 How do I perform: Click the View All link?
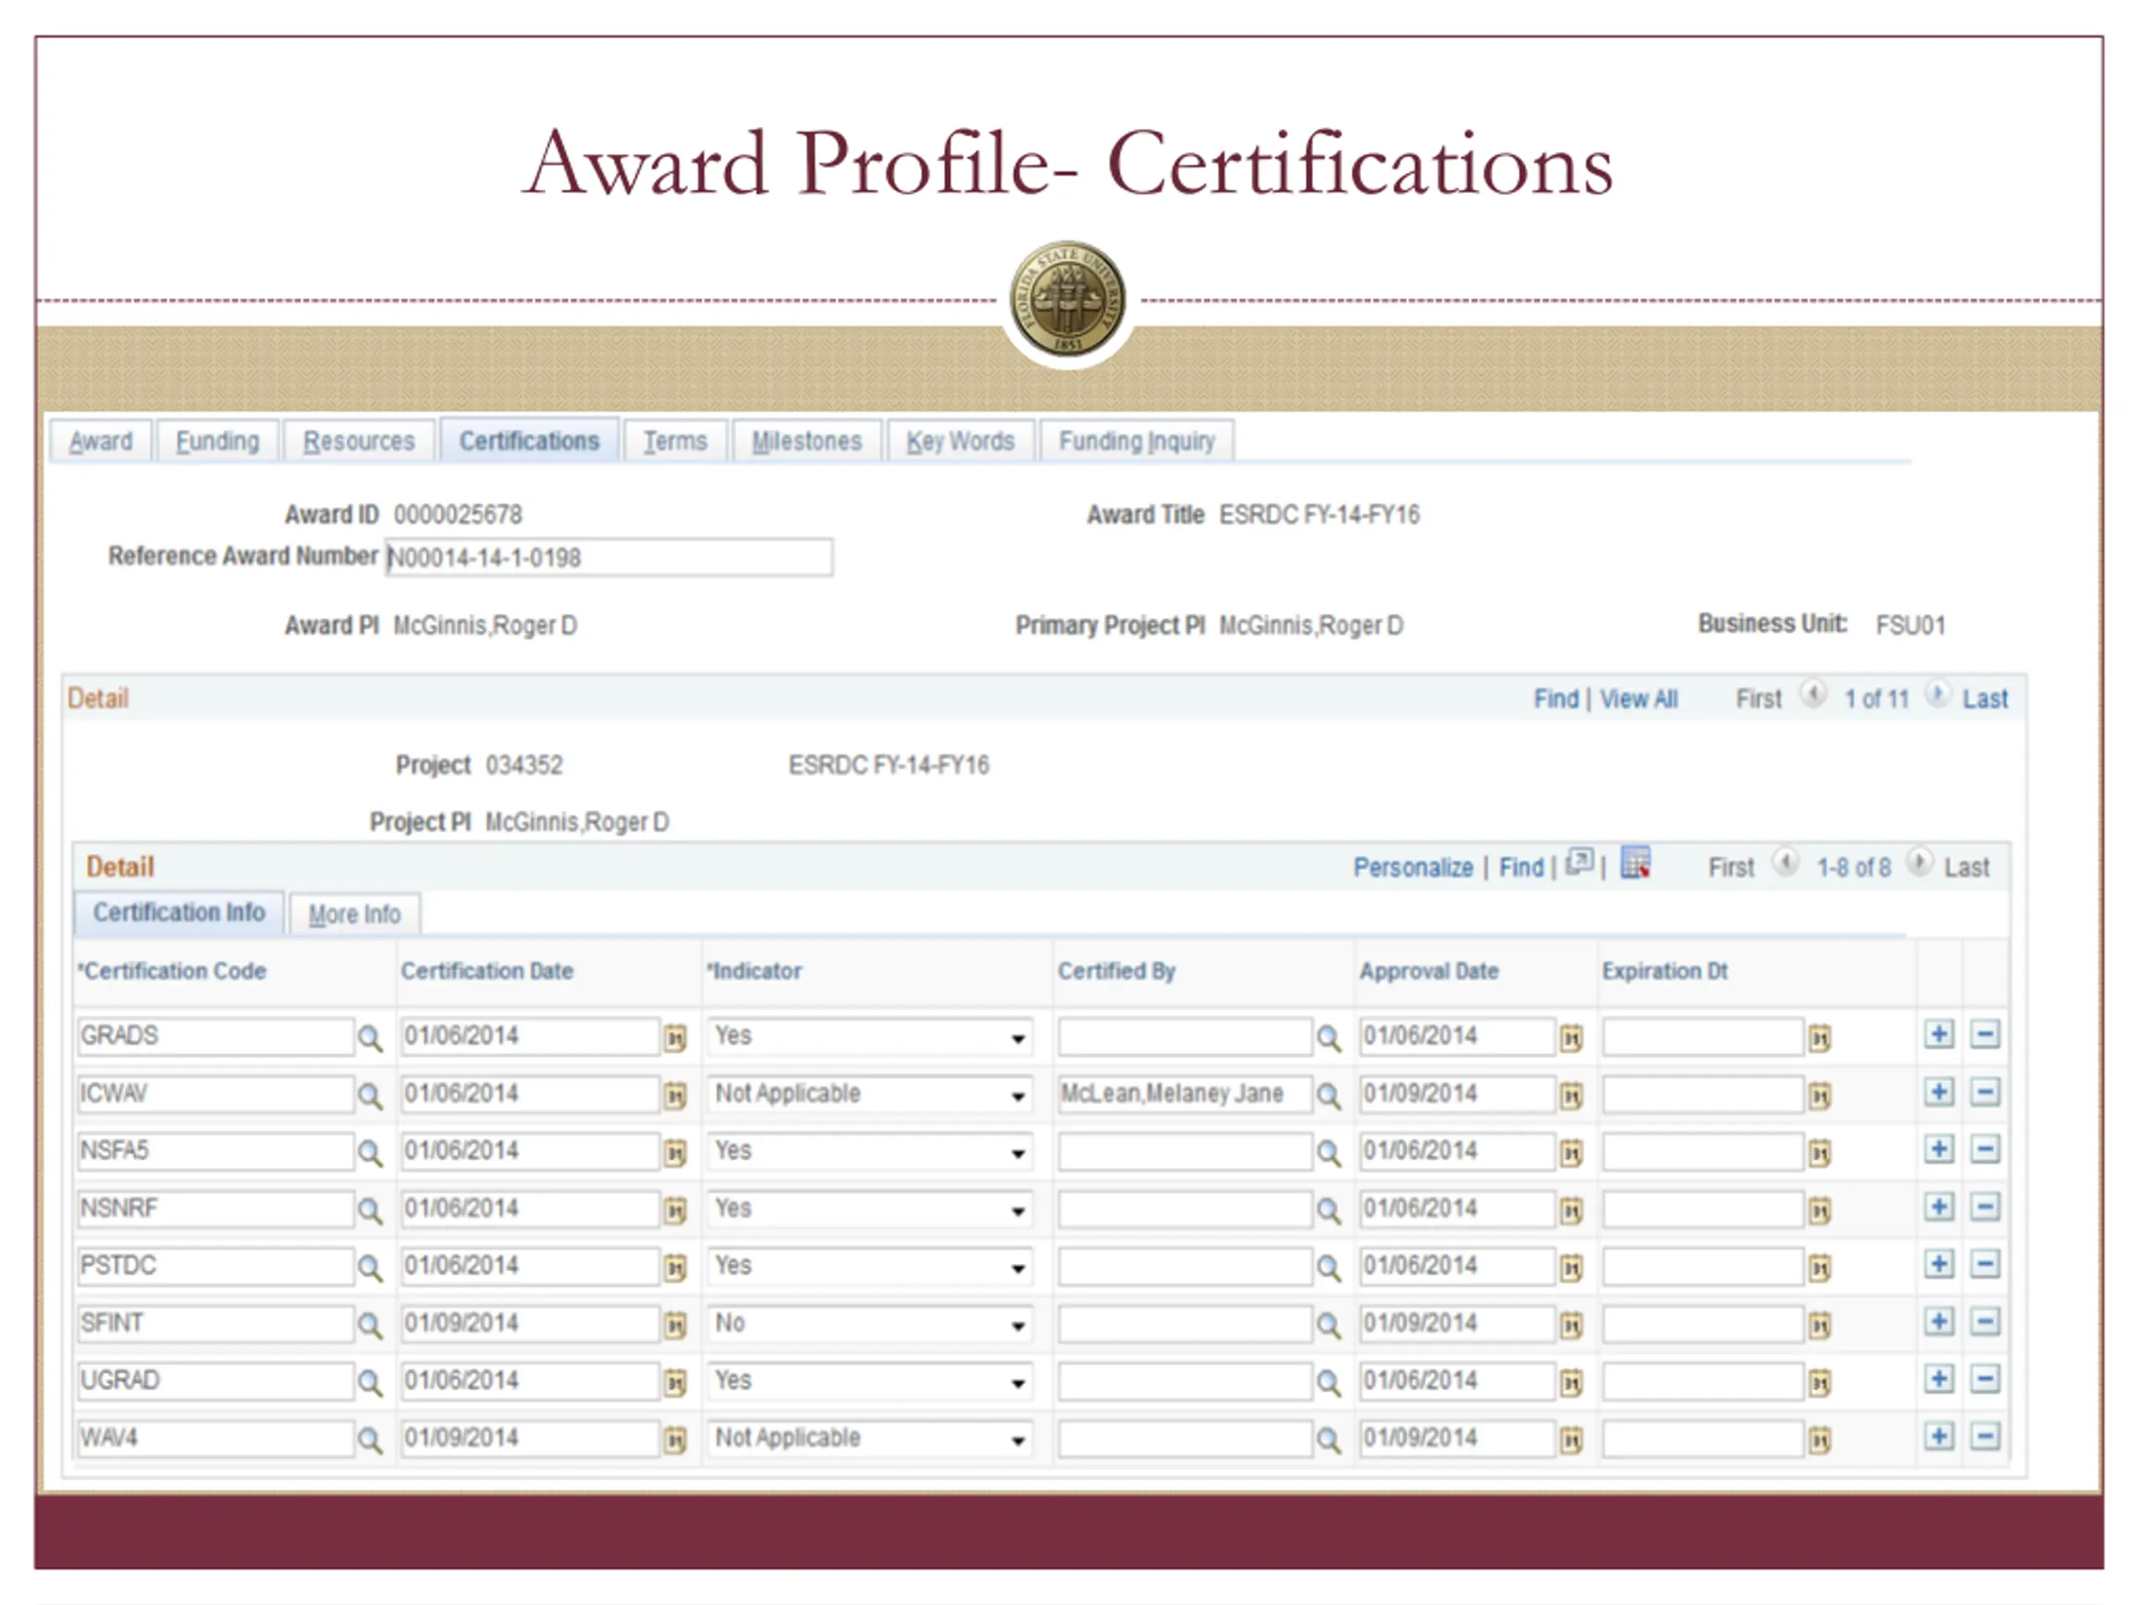(x=1639, y=699)
